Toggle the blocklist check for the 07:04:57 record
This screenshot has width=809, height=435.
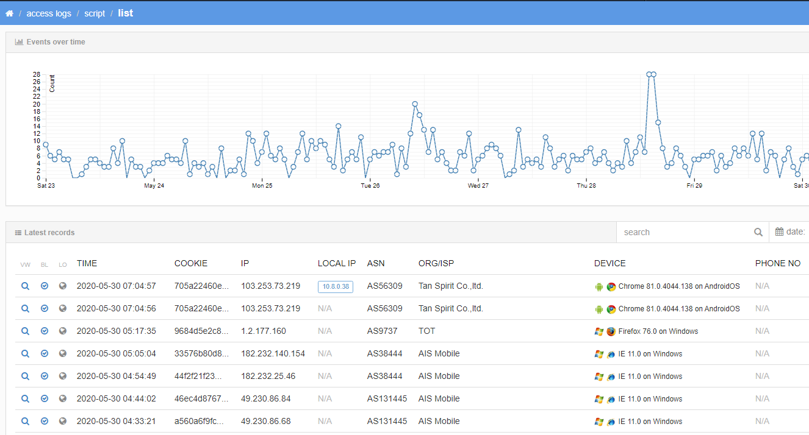coord(45,286)
